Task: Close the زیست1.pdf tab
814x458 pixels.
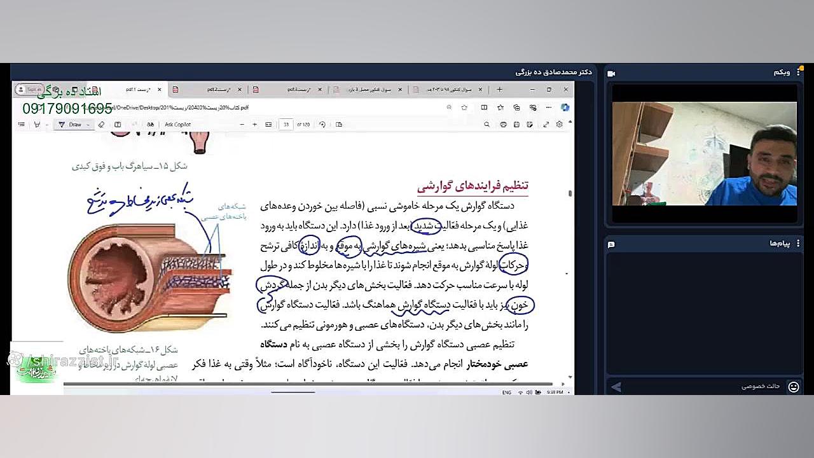Action: 160,90
